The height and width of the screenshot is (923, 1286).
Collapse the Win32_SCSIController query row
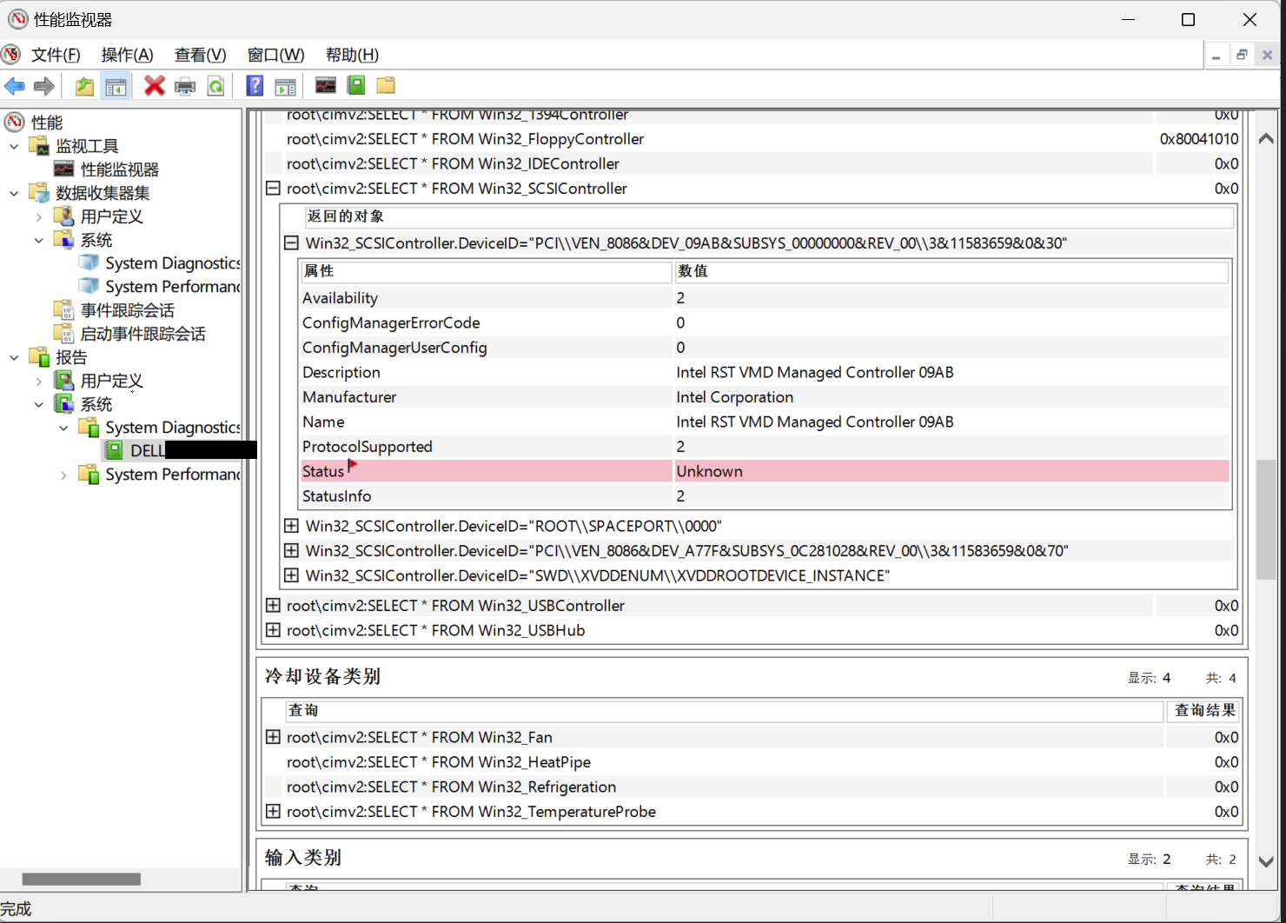(x=273, y=189)
